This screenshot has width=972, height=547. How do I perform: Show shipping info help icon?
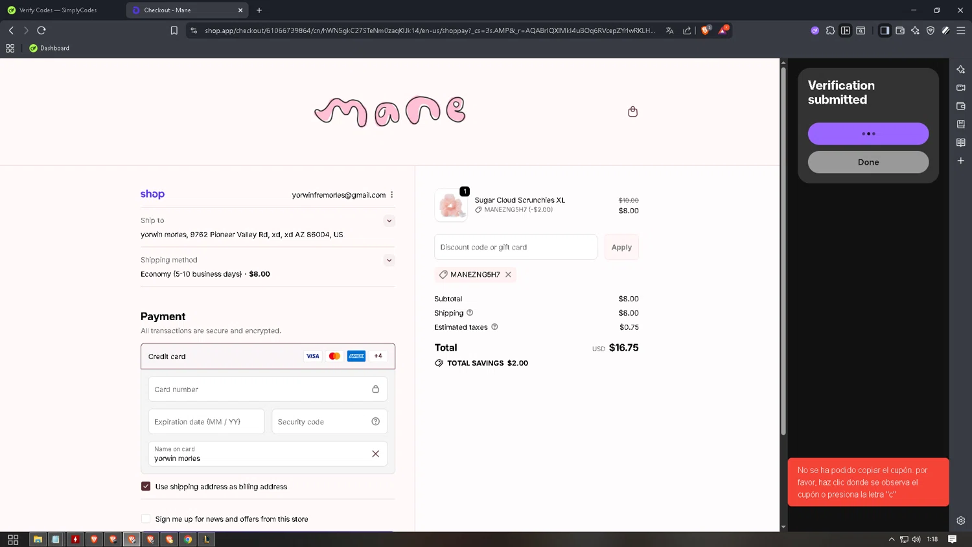click(x=470, y=313)
